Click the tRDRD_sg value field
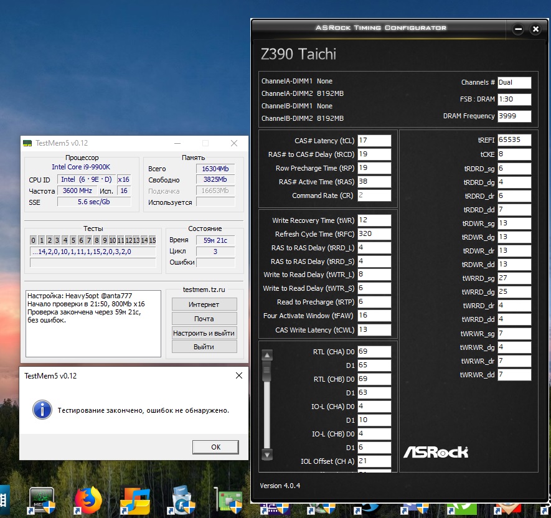The width and height of the screenshot is (551, 518). point(514,169)
